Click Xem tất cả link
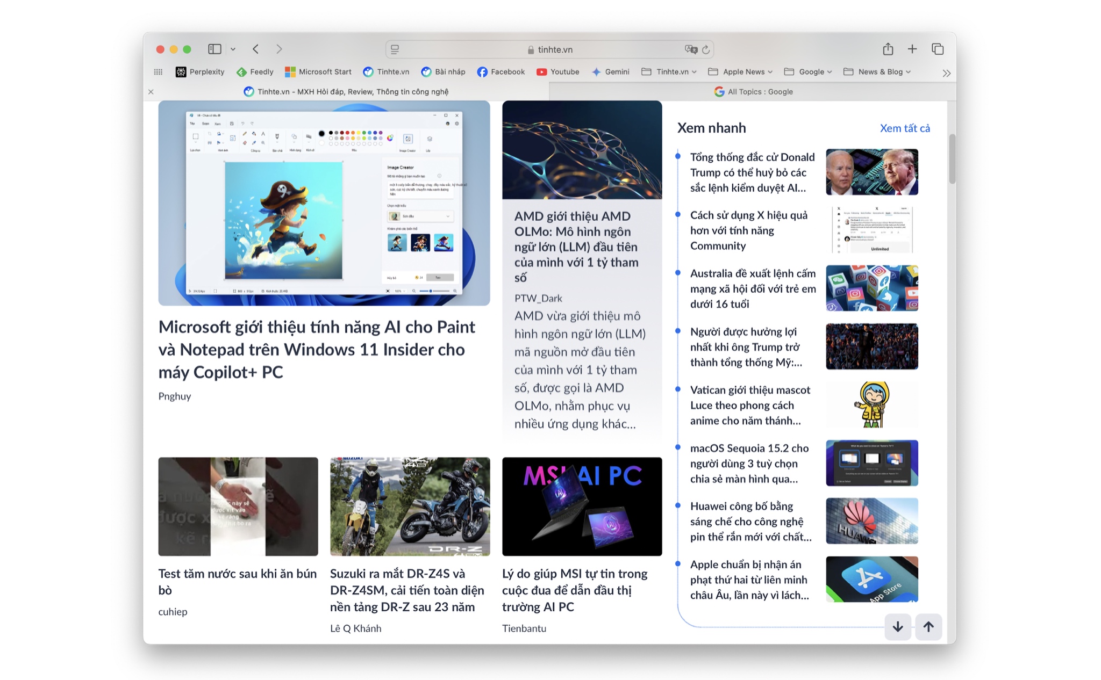 905,128
